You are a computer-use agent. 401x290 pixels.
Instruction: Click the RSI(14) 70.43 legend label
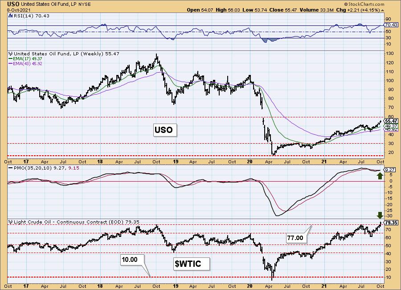click(x=31, y=16)
